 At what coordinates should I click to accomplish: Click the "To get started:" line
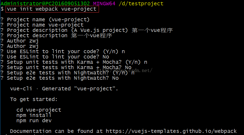(34, 99)
